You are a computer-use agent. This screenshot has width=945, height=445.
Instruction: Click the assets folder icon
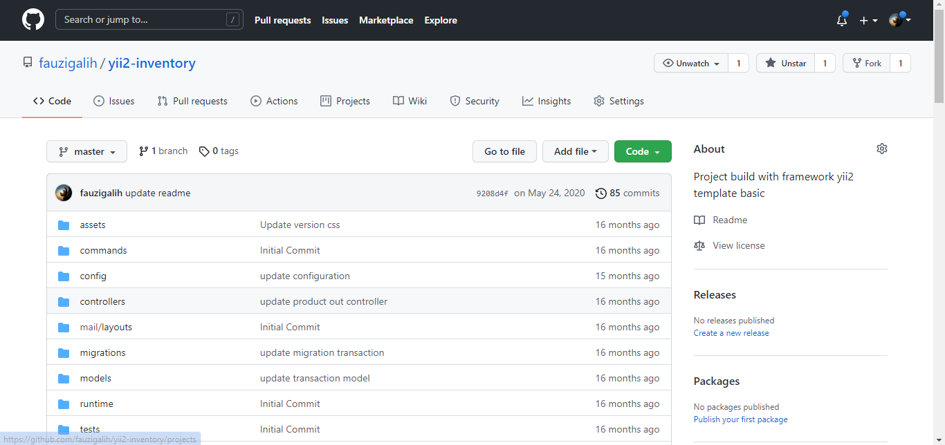64,225
